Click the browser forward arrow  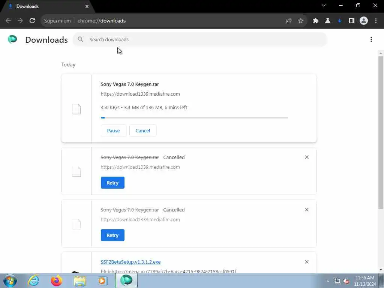tap(20, 21)
